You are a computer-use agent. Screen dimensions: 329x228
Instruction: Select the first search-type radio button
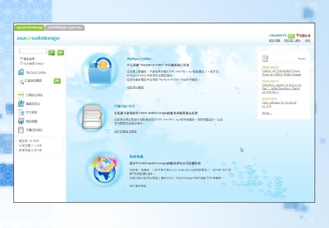pos(21,59)
